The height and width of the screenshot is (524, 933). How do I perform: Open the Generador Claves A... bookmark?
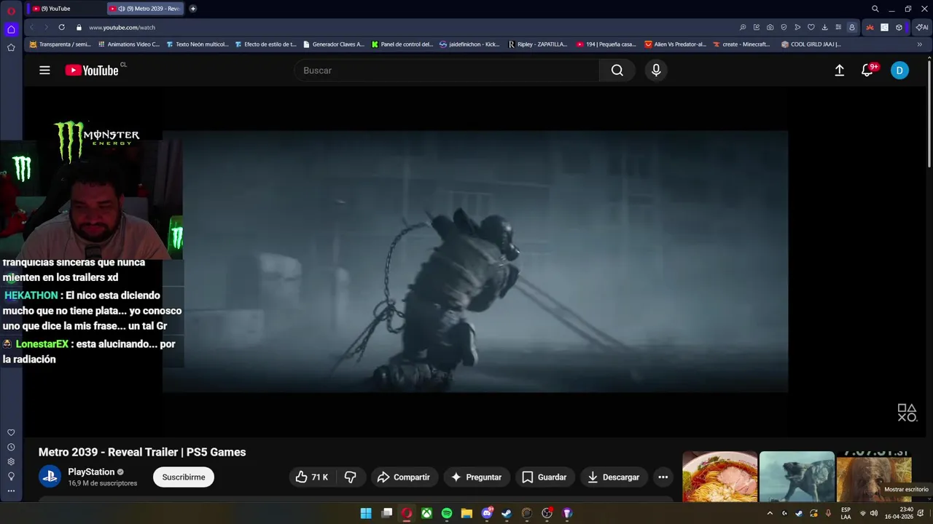click(x=333, y=44)
